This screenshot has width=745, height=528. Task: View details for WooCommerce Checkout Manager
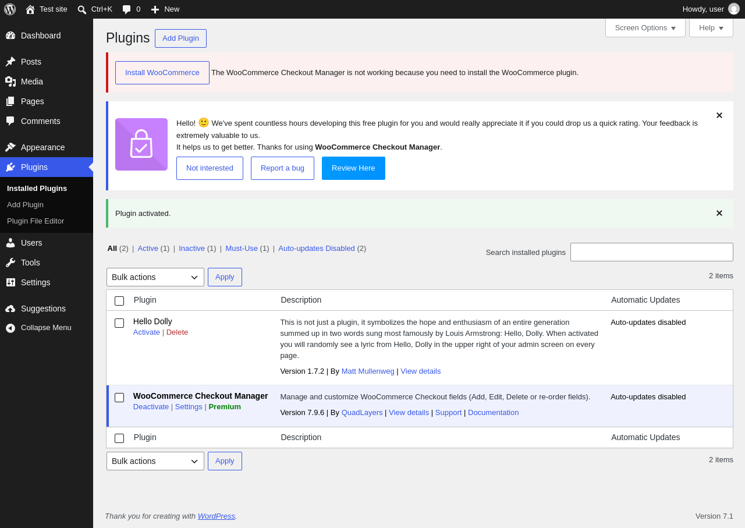(409, 413)
